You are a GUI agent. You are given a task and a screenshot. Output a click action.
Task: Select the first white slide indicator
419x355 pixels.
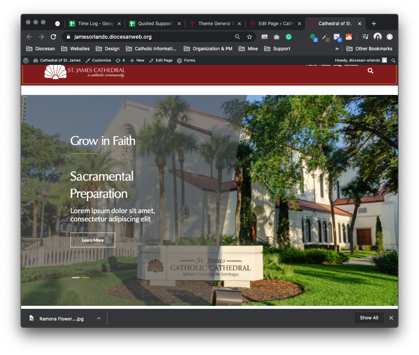[x=76, y=278]
